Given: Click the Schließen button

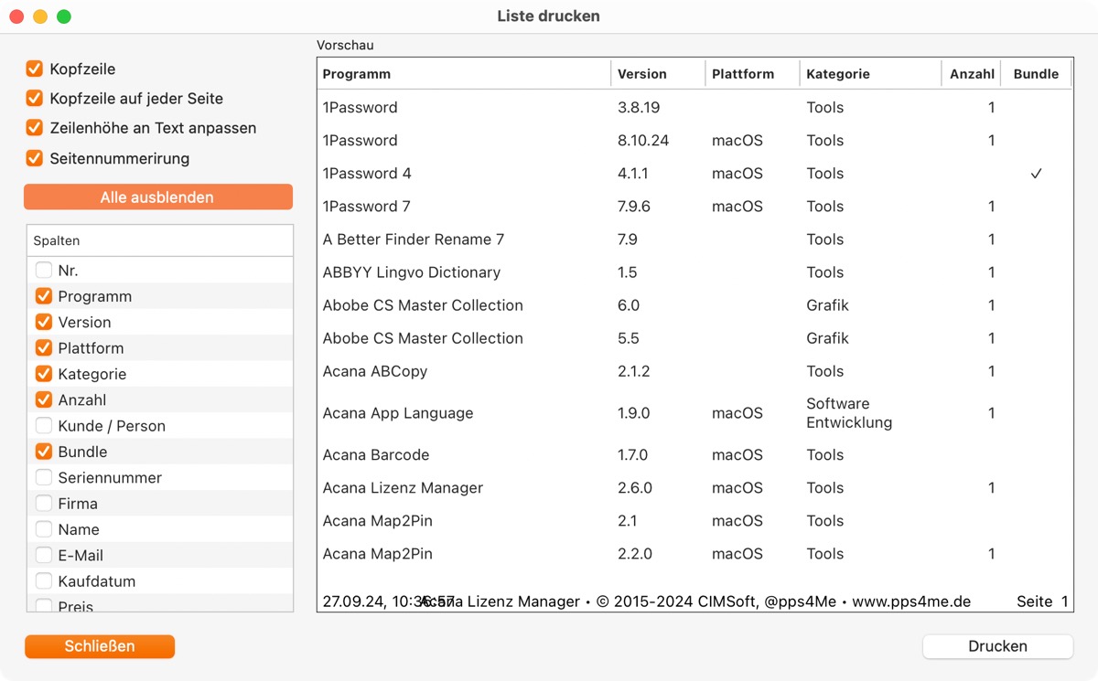Looking at the screenshot, I should (100, 646).
